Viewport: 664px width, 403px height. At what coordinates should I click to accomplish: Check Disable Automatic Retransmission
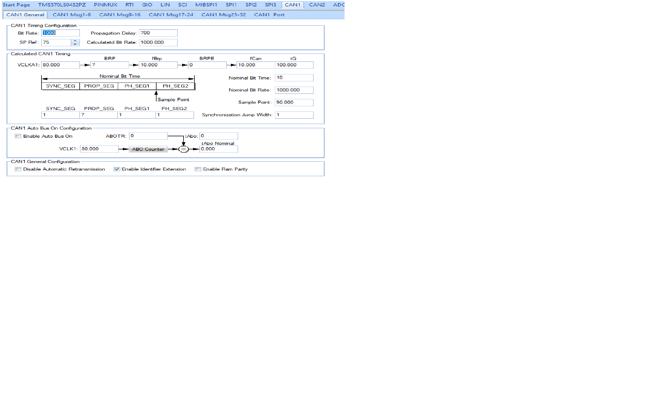click(18, 169)
